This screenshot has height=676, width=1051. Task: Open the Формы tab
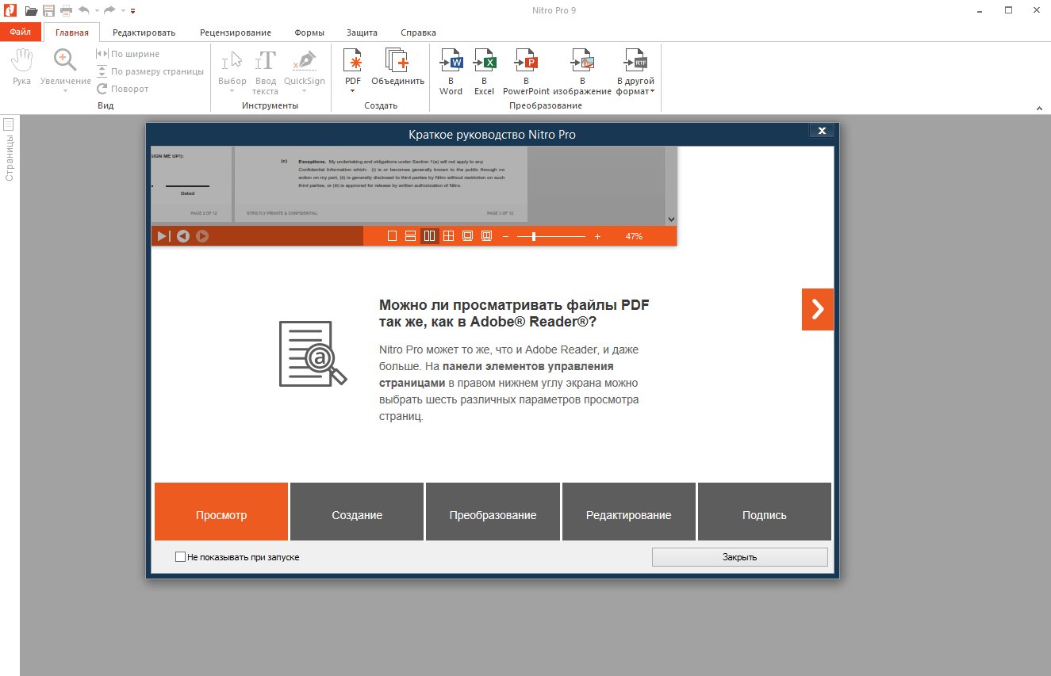coord(309,32)
